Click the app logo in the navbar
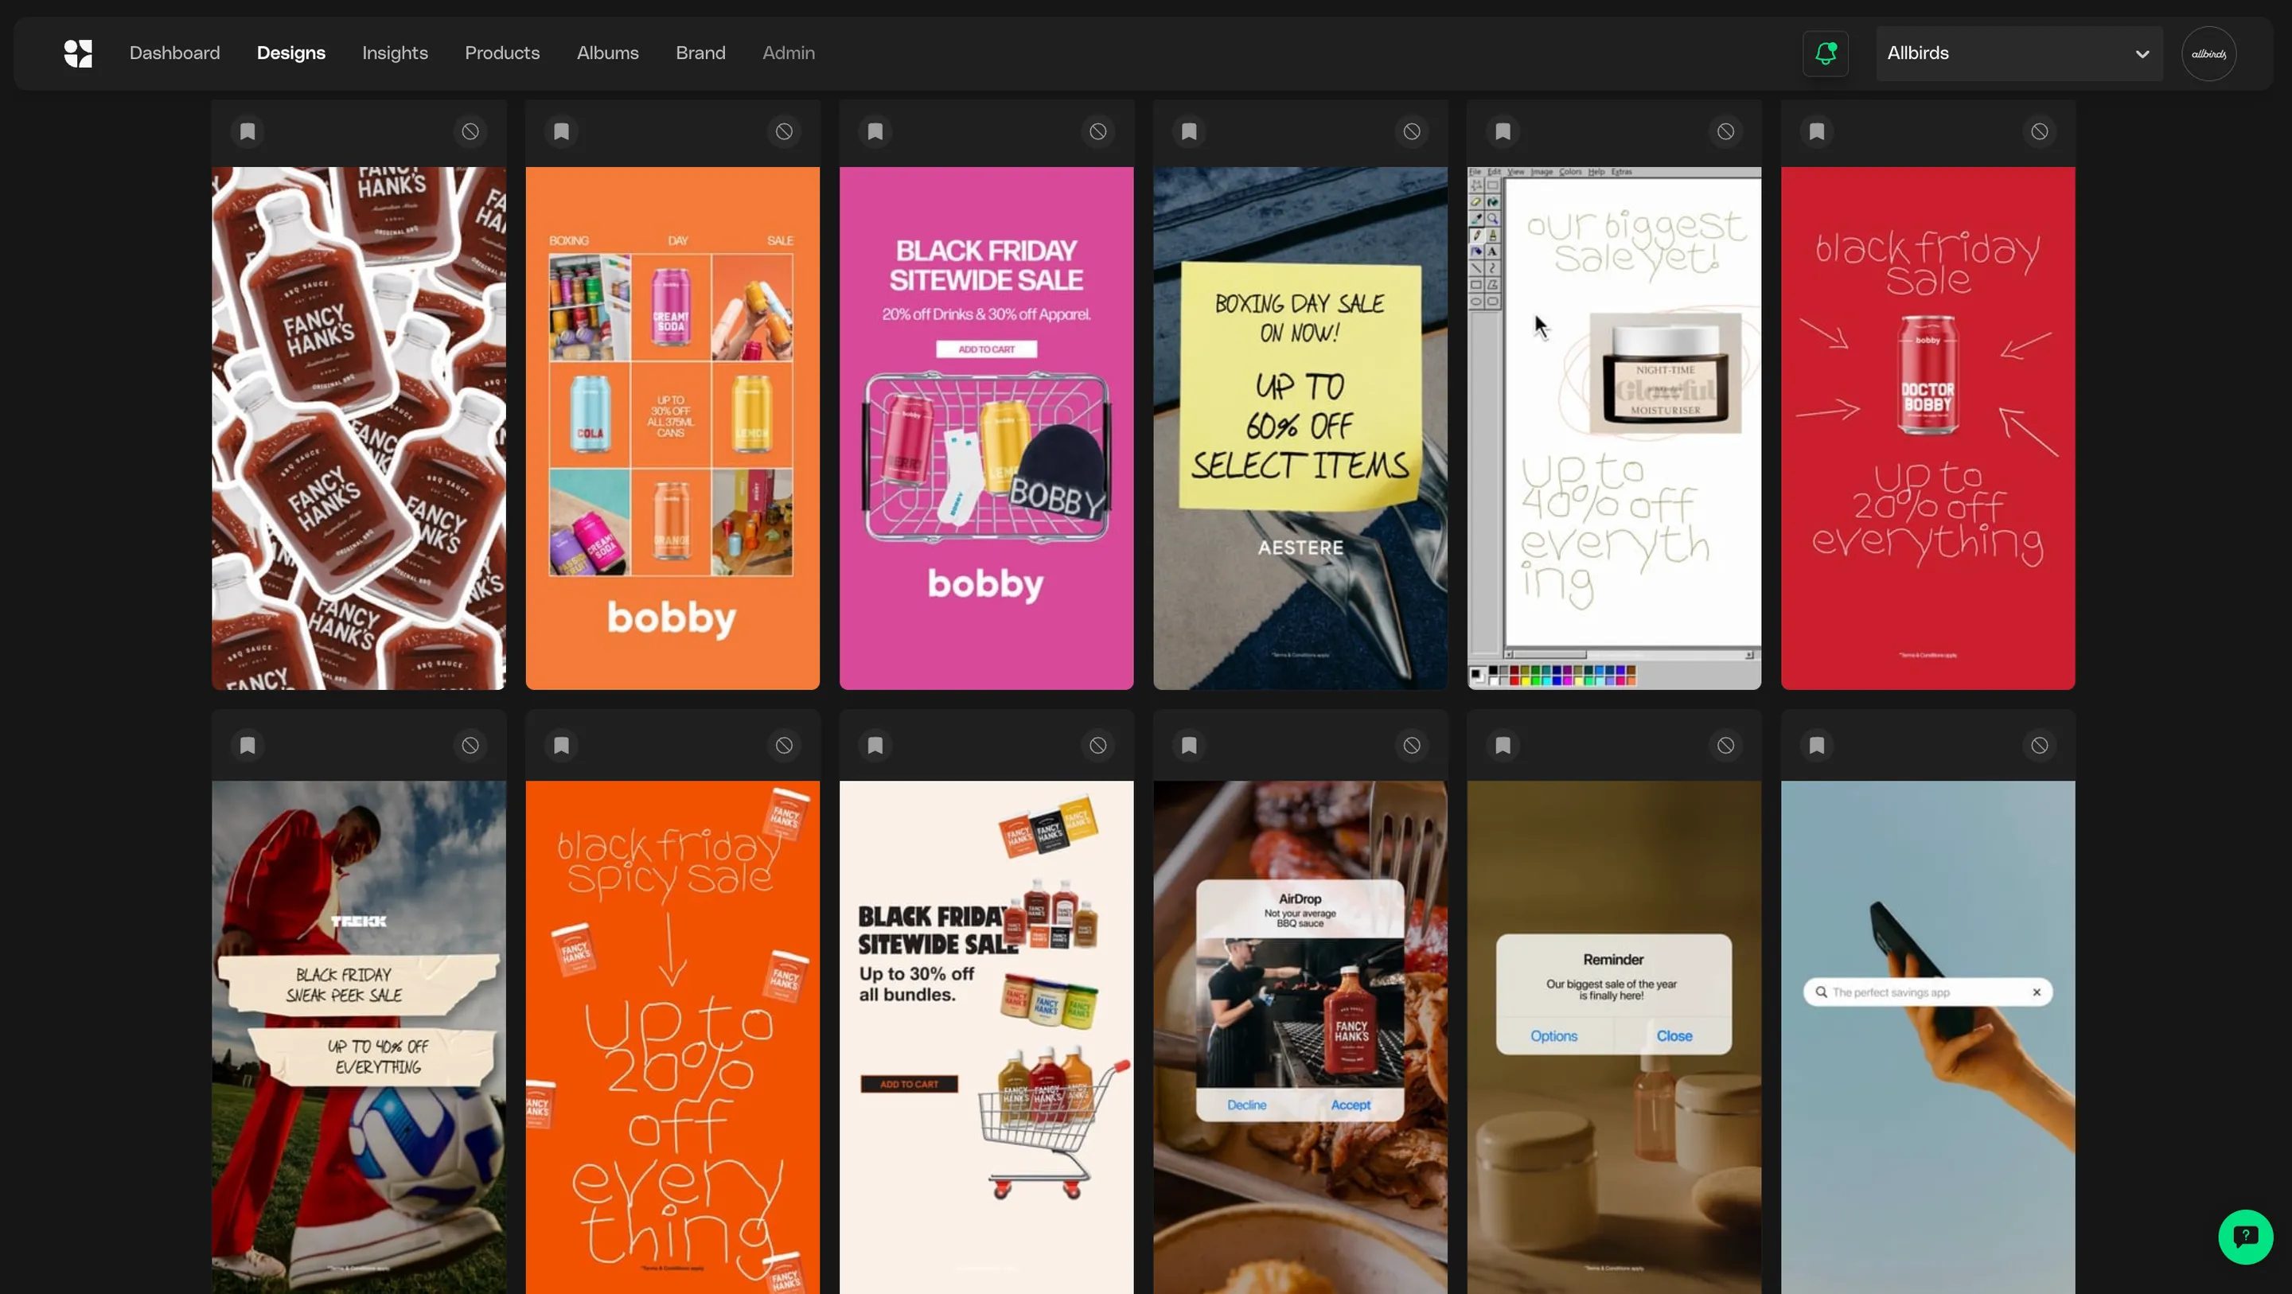The width and height of the screenshot is (2292, 1294). [78, 53]
